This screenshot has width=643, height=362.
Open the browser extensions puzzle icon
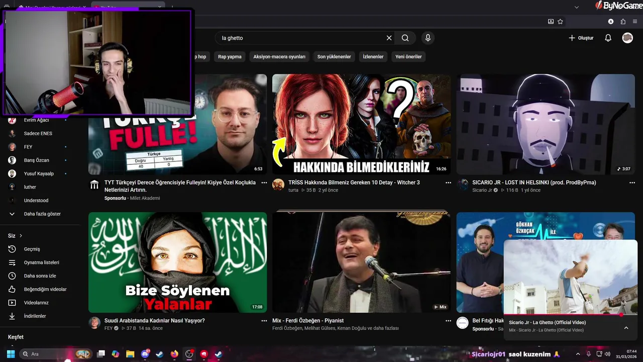(623, 22)
